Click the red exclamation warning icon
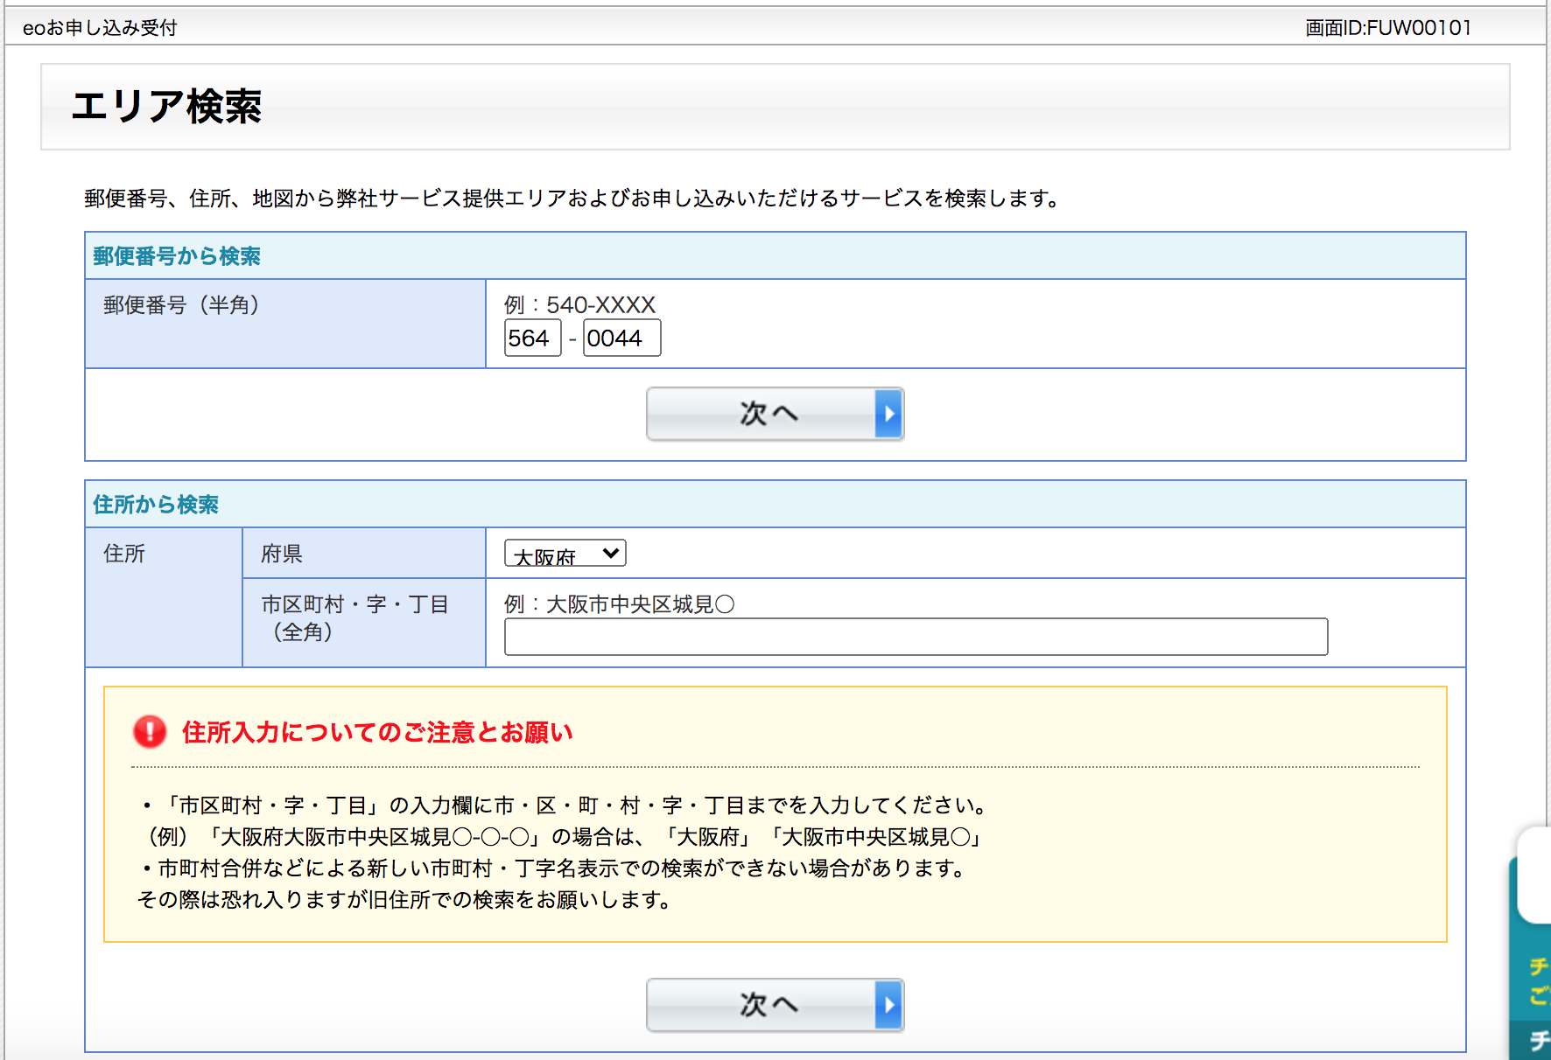This screenshot has width=1551, height=1060. pyautogui.click(x=150, y=732)
